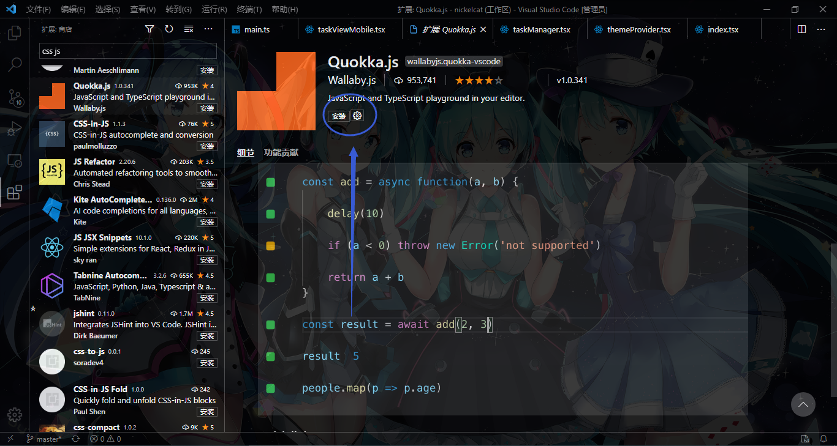This screenshot has height=446, width=837.
Task: Open the 终端(T) menu
Action: point(249,9)
